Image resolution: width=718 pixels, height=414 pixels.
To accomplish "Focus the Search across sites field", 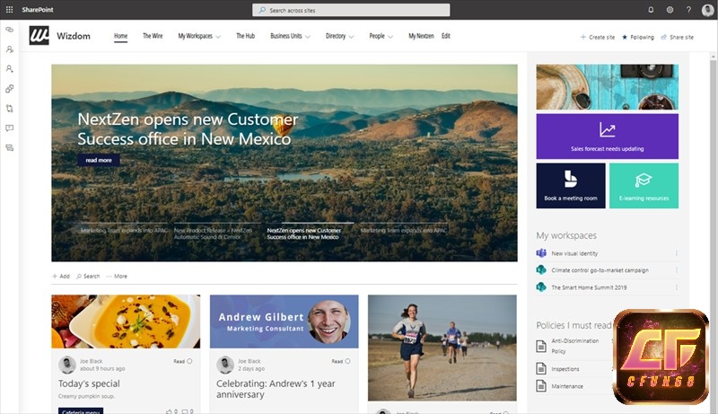I will click(x=351, y=10).
